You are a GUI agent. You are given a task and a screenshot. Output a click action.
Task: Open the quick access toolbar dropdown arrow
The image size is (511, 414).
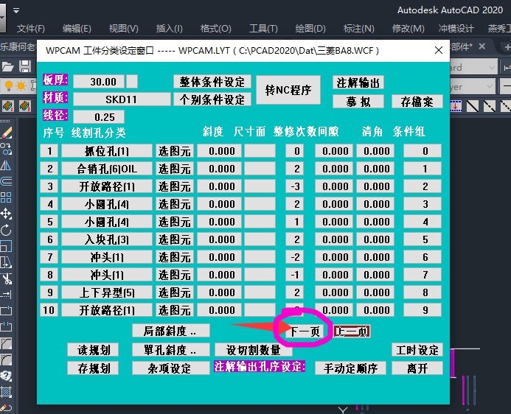(16, 11)
